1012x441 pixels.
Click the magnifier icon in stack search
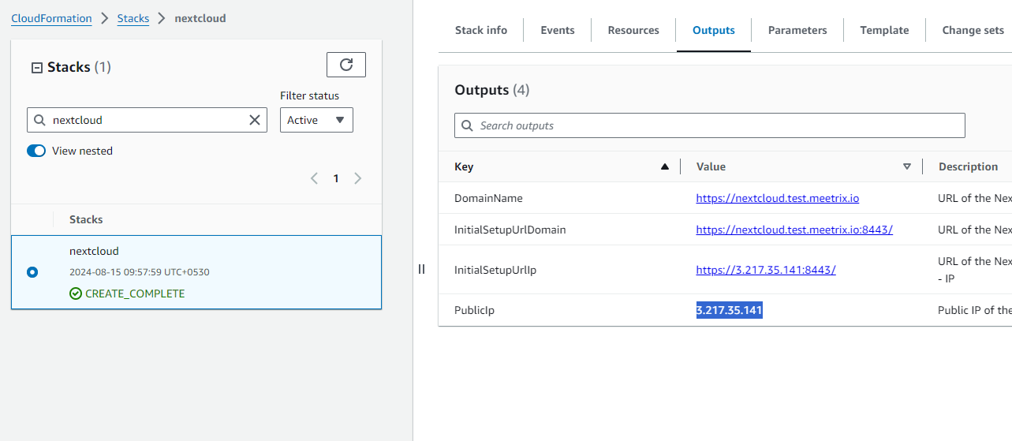(x=39, y=120)
